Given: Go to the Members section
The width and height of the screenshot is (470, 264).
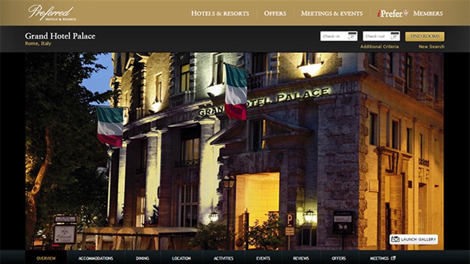Looking at the screenshot, I should point(428,13).
